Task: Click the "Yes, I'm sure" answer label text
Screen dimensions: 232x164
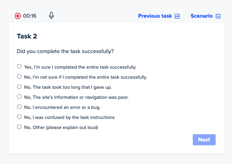Action: 80,67
